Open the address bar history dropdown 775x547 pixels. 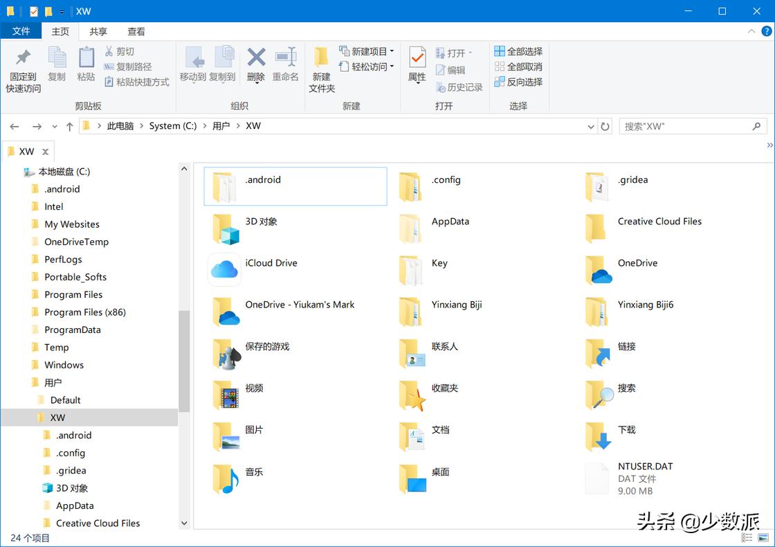[590, 126]
